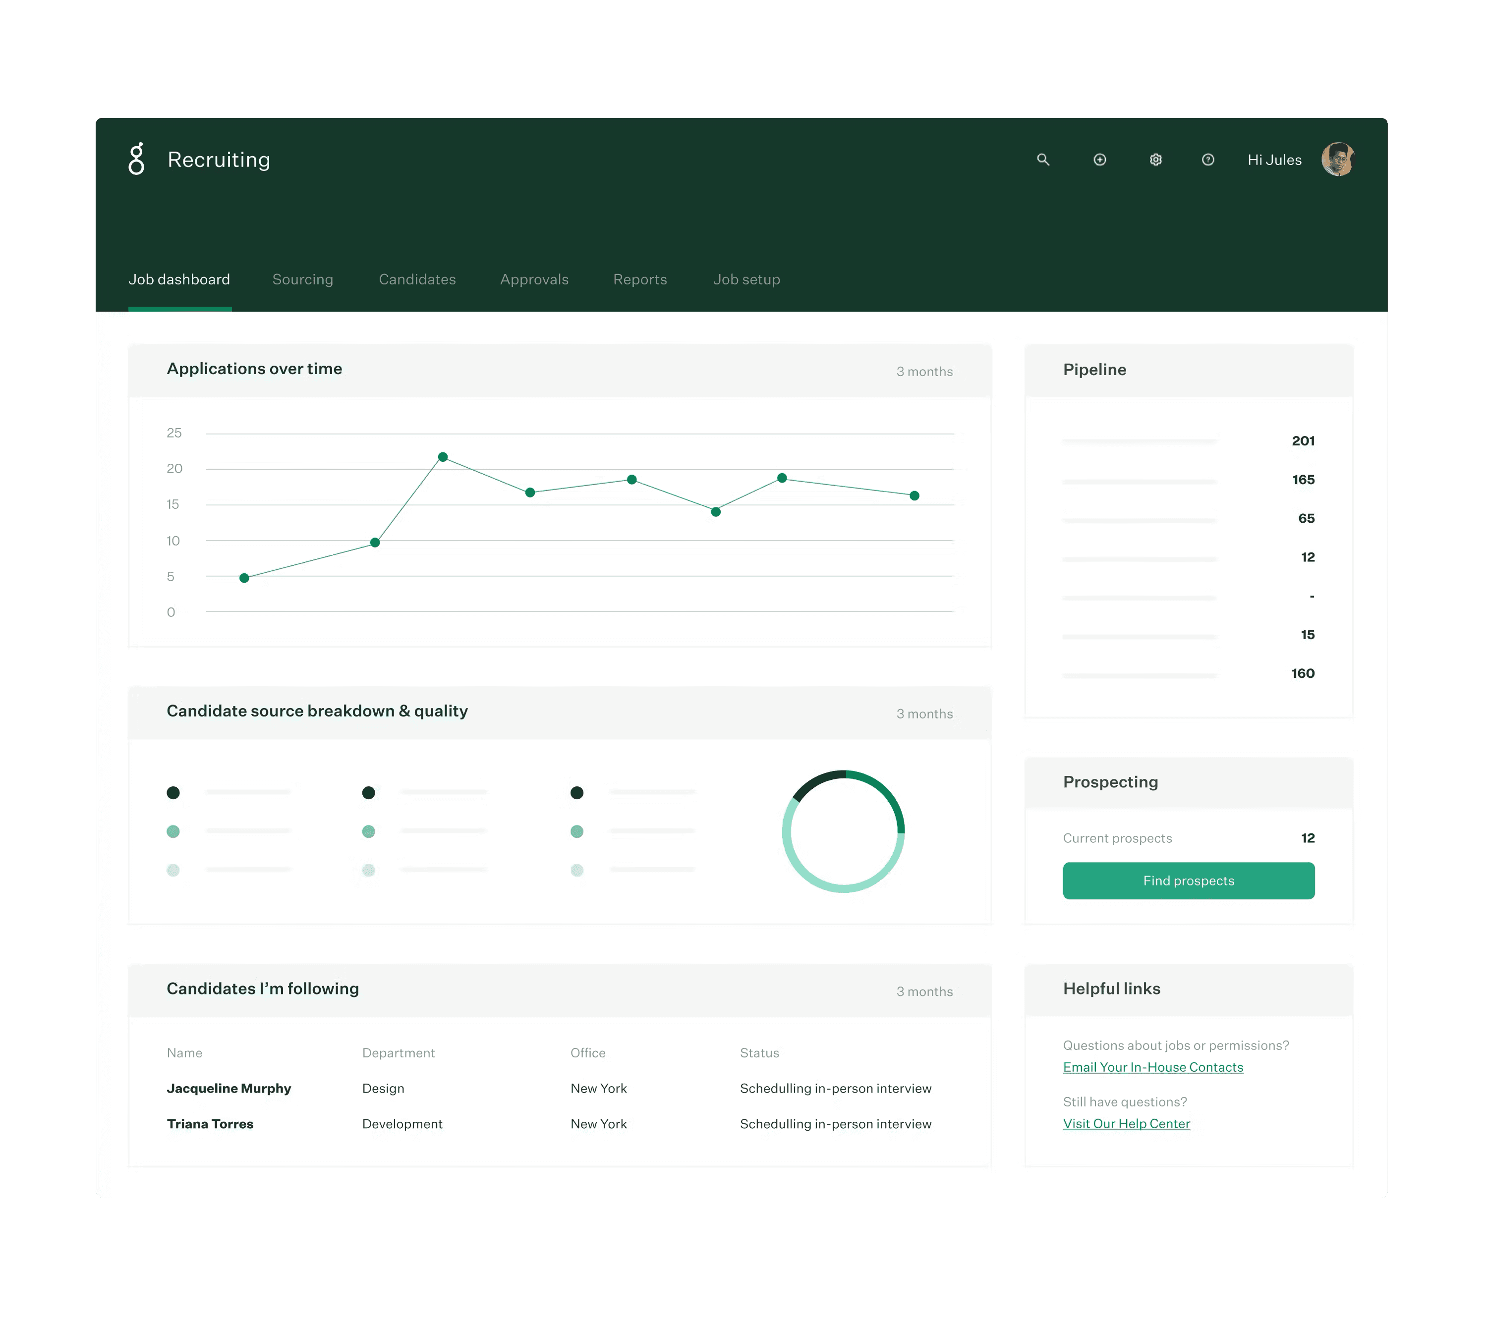This screenshot has height=1318, width=1487.
Task: Open Jules's profile avatar
Action: [1337, 159]
